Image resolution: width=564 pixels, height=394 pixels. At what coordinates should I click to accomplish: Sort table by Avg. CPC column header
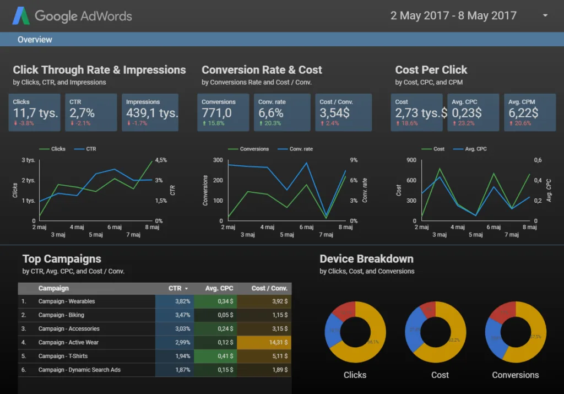click(219, 288)
